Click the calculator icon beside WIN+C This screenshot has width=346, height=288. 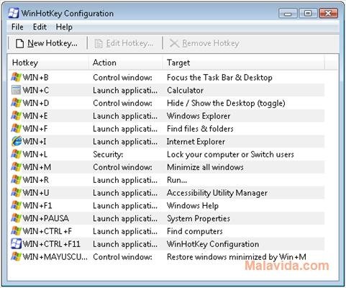(x=16, y=90)
